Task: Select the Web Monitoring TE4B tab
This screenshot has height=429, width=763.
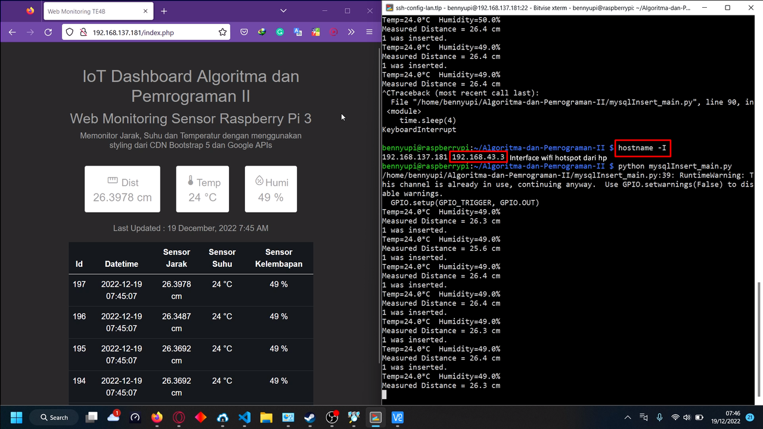Action: pyautogui.click(x=95, y=11)
